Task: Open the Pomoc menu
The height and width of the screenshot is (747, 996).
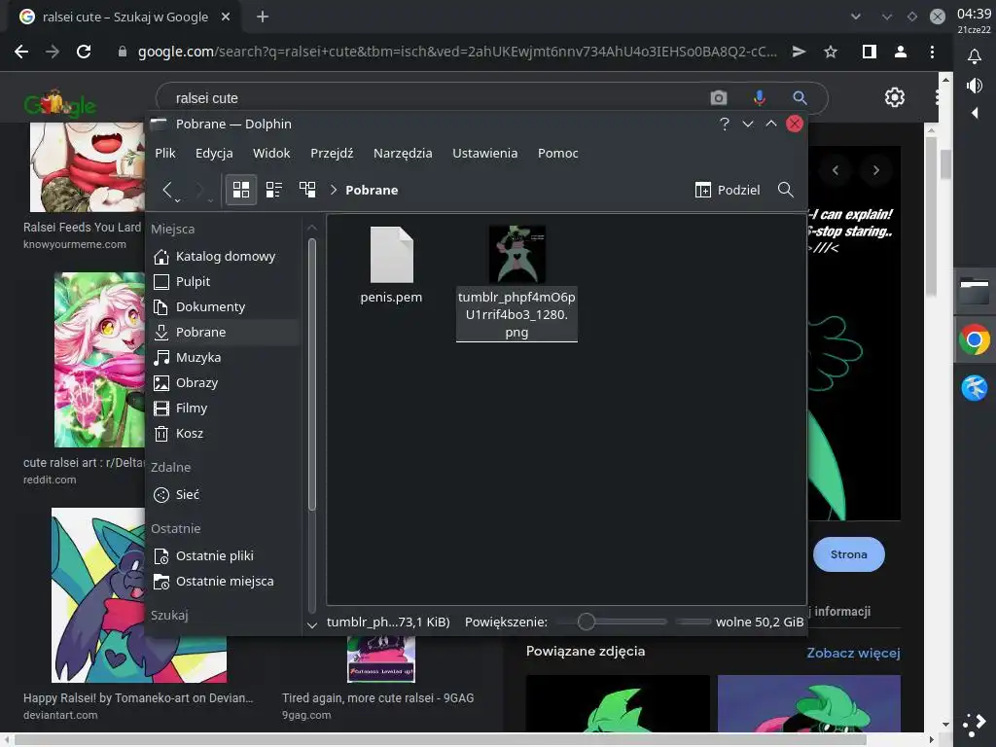Action: 557,153
